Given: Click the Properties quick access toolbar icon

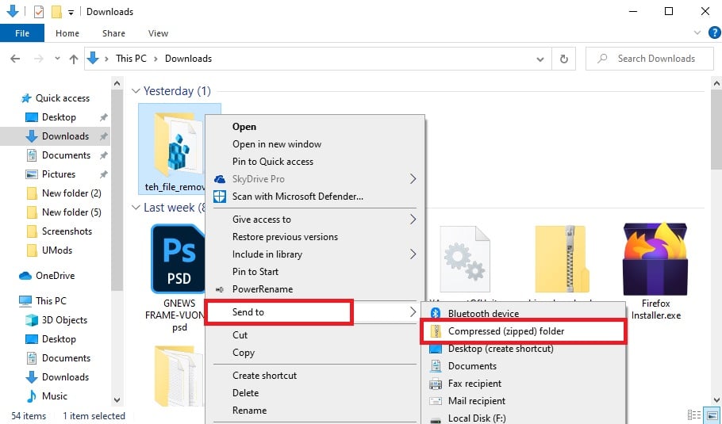Looking at the screenshot, I should [x=39, y=12].
